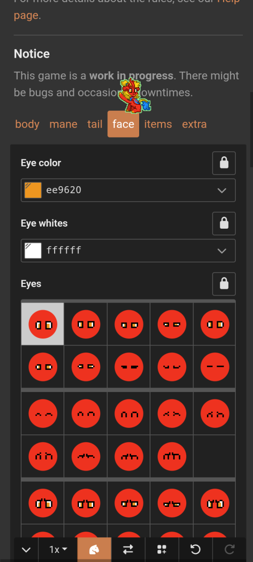Open the extra tab
Image resolution: width=253 pixels, height=562 pixels.
tap(194, 124)
